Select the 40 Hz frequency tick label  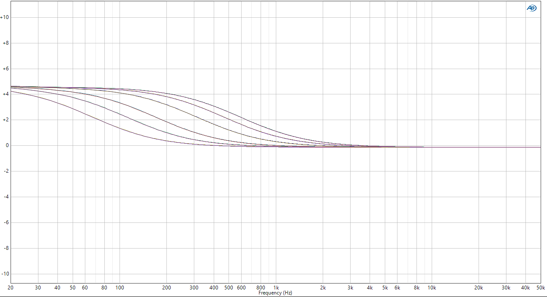point(57,288)
